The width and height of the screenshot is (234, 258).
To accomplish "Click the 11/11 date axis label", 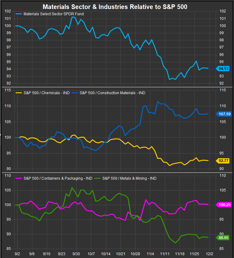I will coord(165,254).
